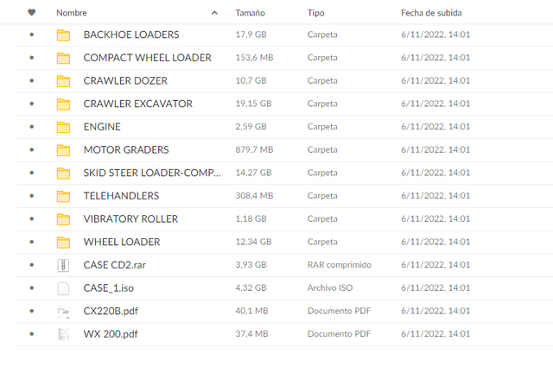This screenshot has height=385, width=553.
Task: Open the CRAWLER EXCAVATOR folder
Action: click(138, 104)
